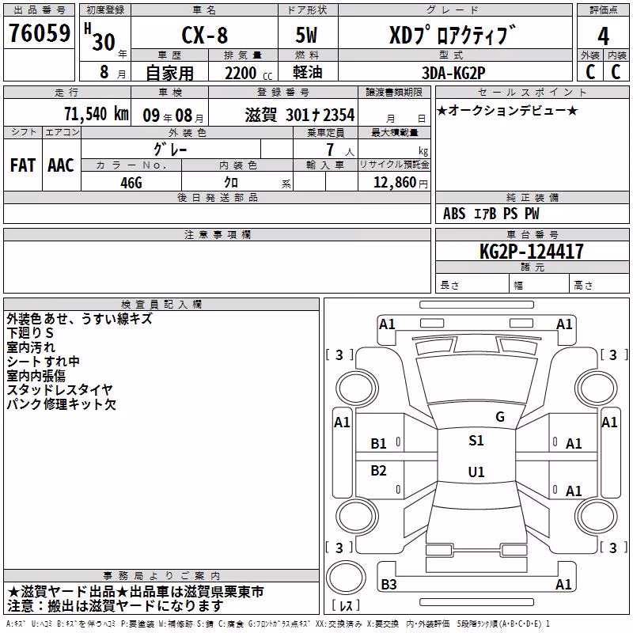The image size is (633, 633).
Task: Click the door type value 5W
Action: coord(306,35)
